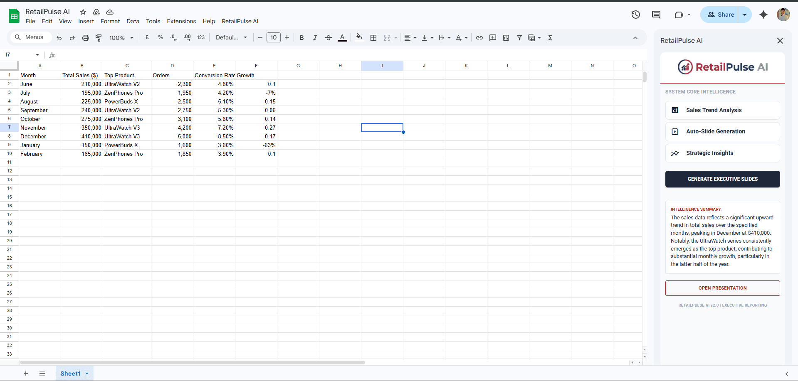
Task: Open Google Sheets home icon
Action: [14, 16]
